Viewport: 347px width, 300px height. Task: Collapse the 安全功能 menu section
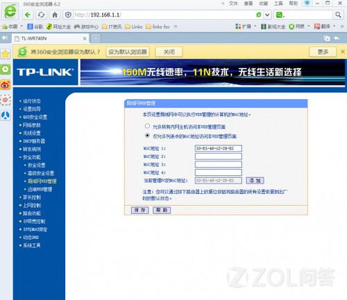click(30, 157)
